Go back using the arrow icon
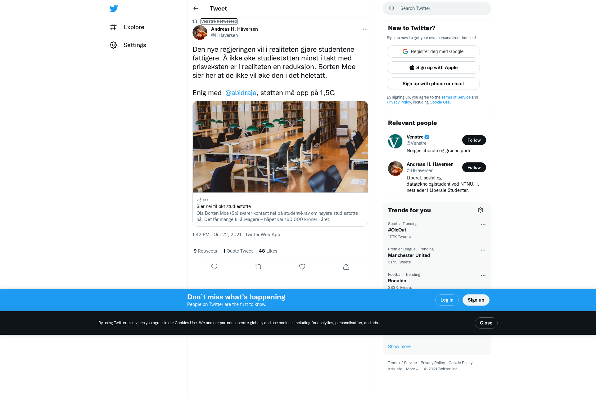The image size is (596, 397). coord(196,8)
